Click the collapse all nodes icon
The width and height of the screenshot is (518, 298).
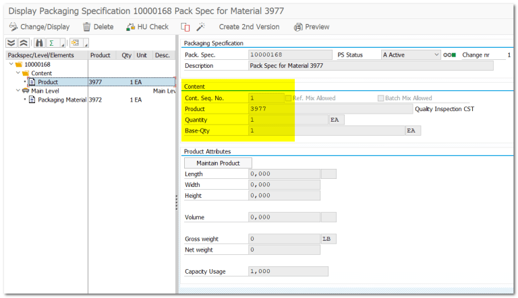tap(24, 43)
